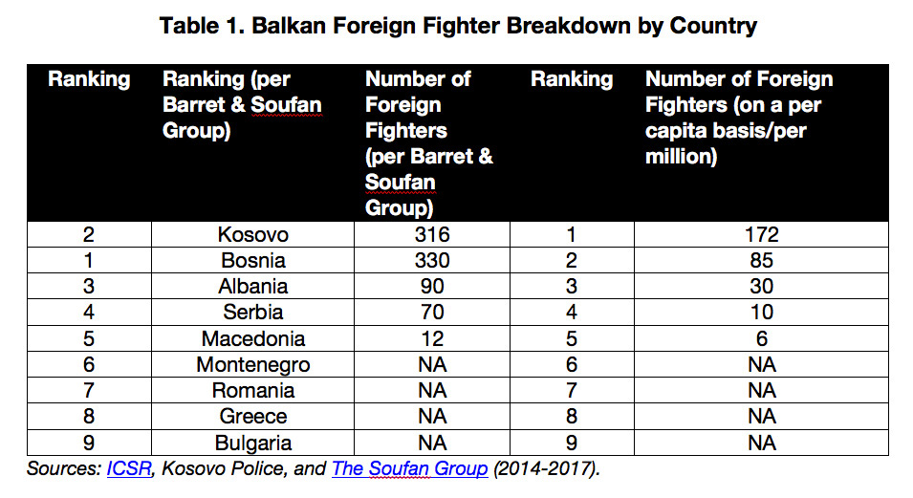Click the 172 per capita value
The height and width of the screenshot is (498, 913).
tap(761, 234)
